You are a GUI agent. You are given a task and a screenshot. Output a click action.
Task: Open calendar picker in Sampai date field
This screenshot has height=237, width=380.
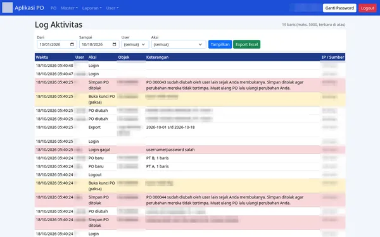coord(115,44)
